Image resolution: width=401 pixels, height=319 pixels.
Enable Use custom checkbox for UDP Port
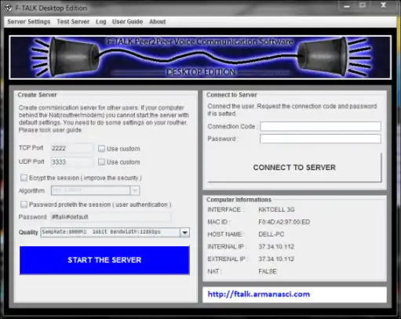101,162
